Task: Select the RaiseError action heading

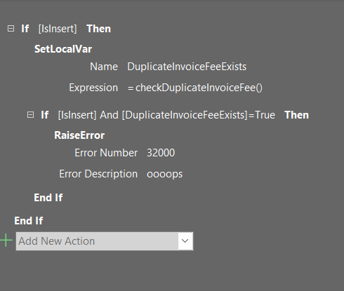Action: [x=79, y=135]
